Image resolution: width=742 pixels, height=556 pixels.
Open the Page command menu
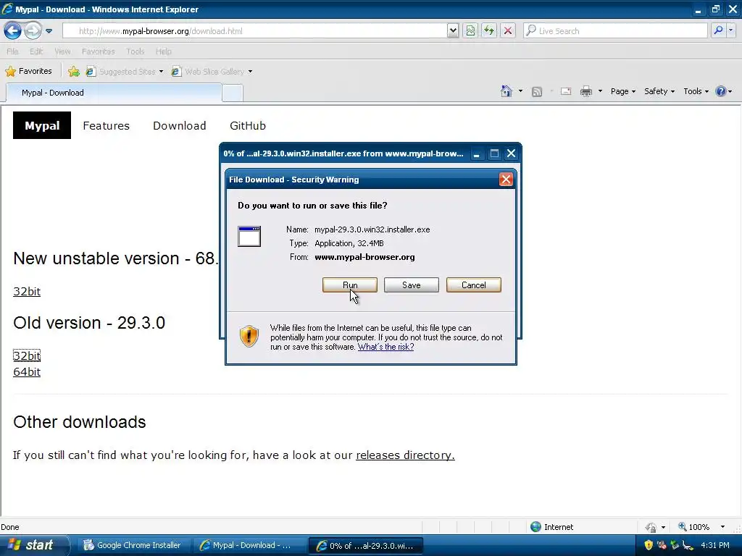622,91
